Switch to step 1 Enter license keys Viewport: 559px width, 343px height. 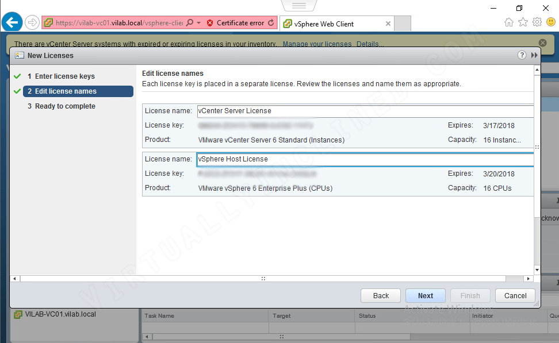63,76
